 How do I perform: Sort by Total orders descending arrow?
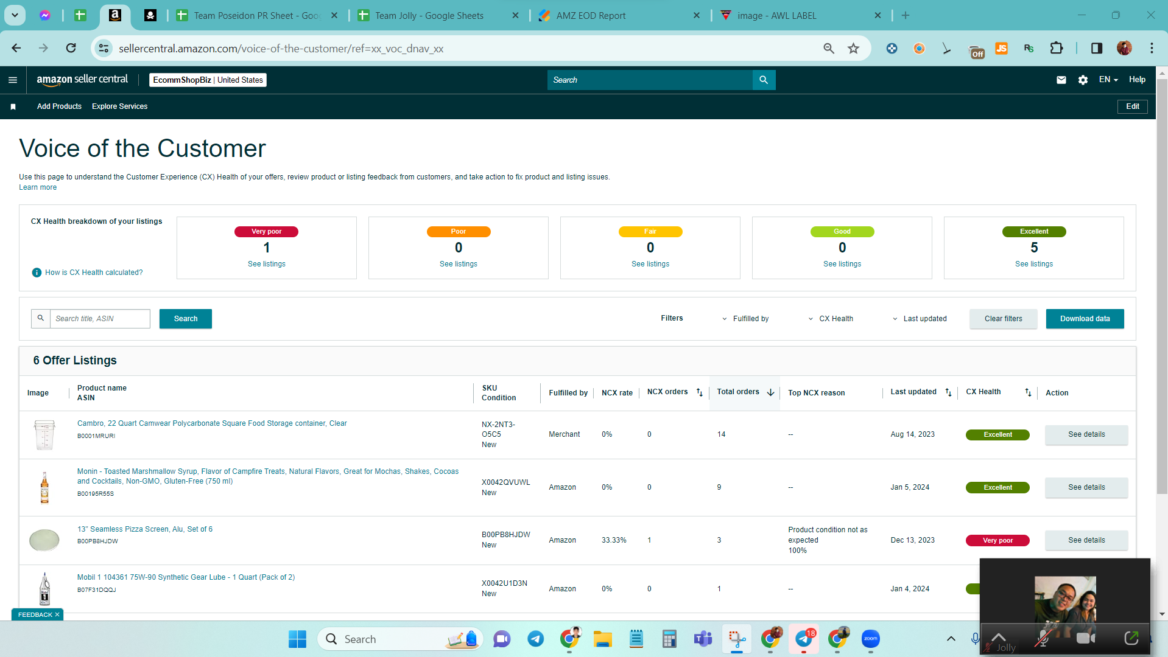(771, 392)
